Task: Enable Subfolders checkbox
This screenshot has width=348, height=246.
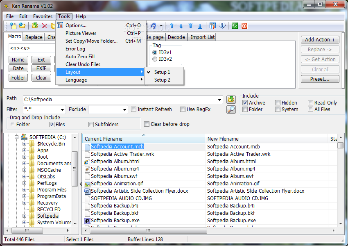Action: pyautogui.click(x=91, y=125)
